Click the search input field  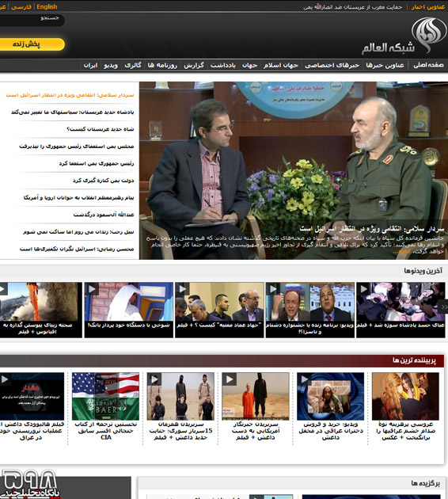coord(31,20)
